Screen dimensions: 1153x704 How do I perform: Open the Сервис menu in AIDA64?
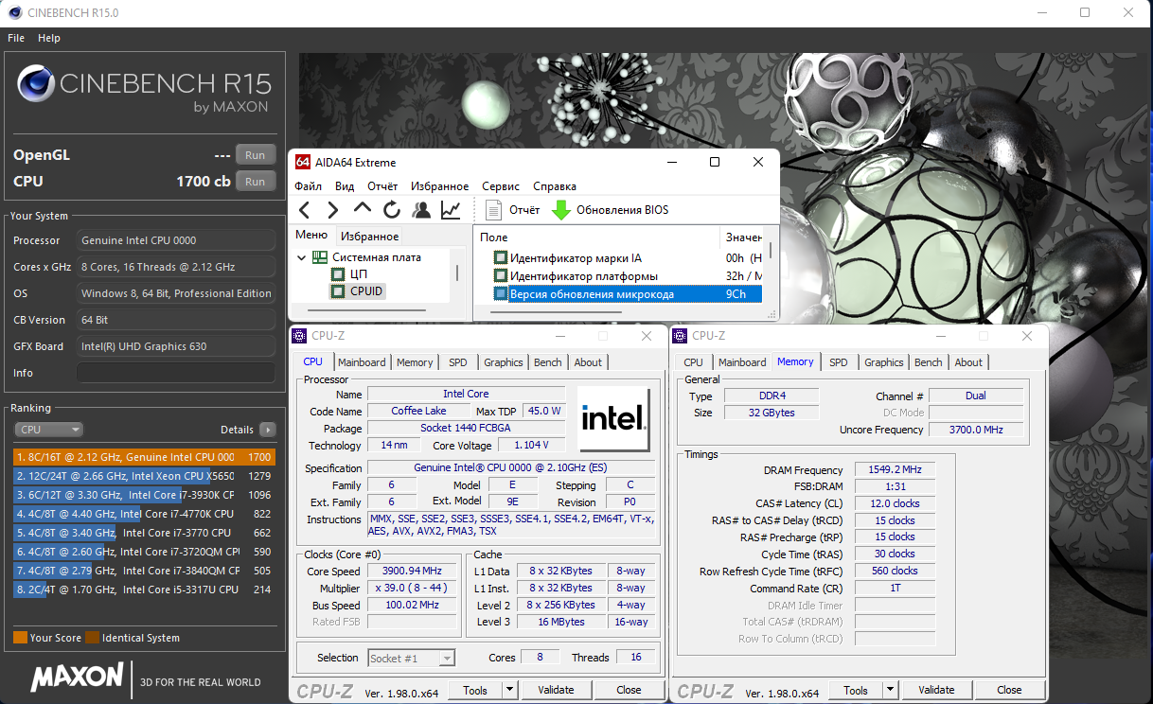point(500,186)
